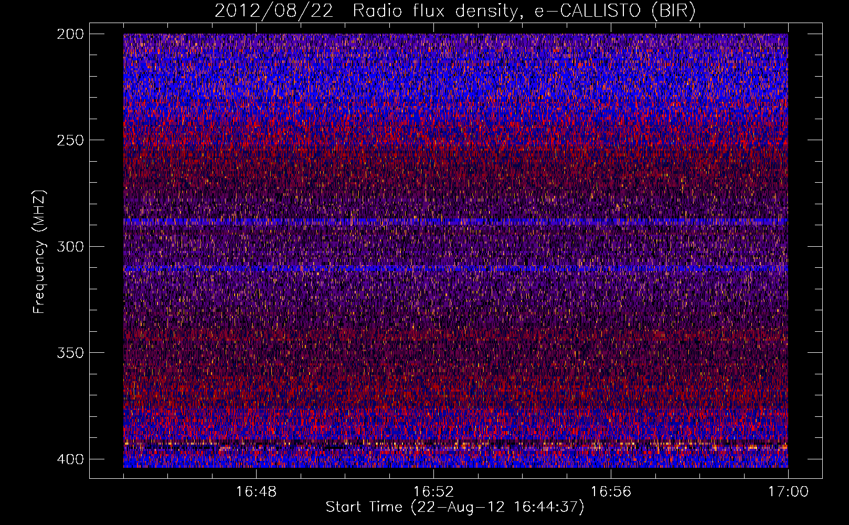Screen dimensions: 849x525
Task: Click the 200 frequency tick label
Action: [x=70, y=34]
